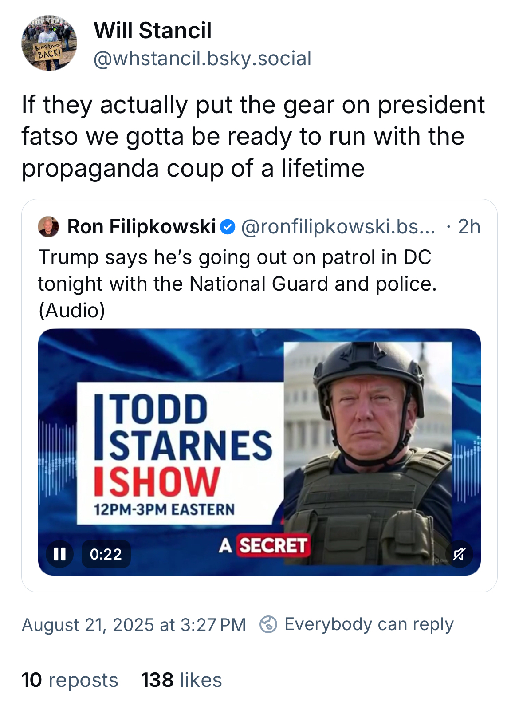Open Will Stancil's profile avatar
This screenshot has width=519, height=710.
(x=49, y=43)
